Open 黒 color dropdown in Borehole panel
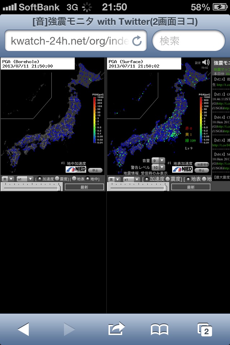 [x=8, y=179]
